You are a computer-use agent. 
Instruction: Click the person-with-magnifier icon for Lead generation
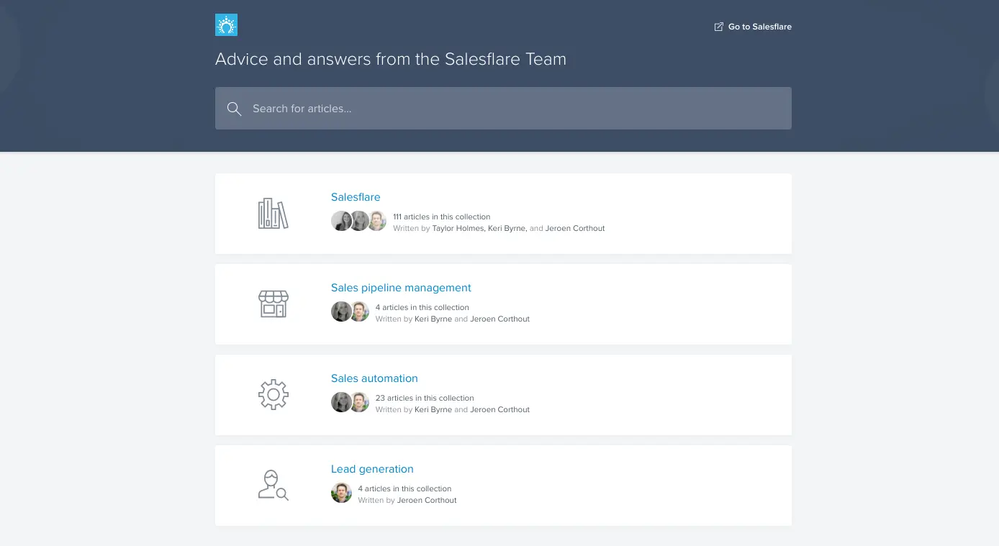point(274,485)
